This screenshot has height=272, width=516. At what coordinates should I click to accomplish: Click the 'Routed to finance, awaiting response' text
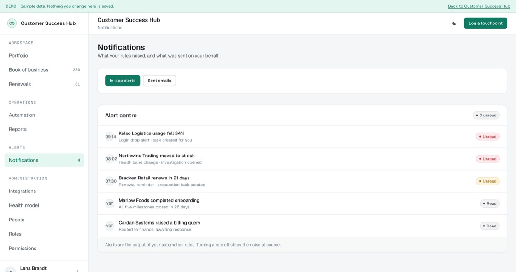(155, 230)
